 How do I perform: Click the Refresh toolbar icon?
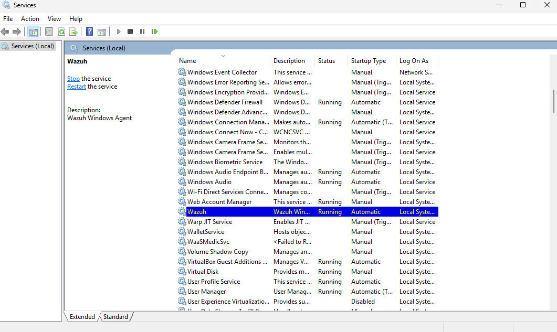click(x=61, y=31)
